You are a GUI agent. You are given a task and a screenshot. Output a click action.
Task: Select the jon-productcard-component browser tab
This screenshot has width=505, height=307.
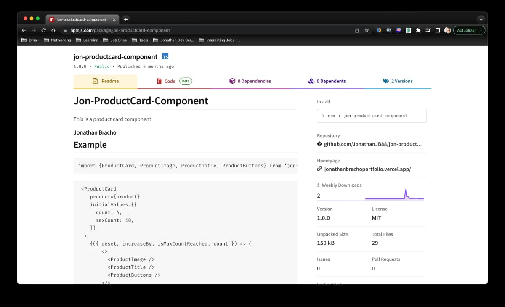click(x=82, y=19)
